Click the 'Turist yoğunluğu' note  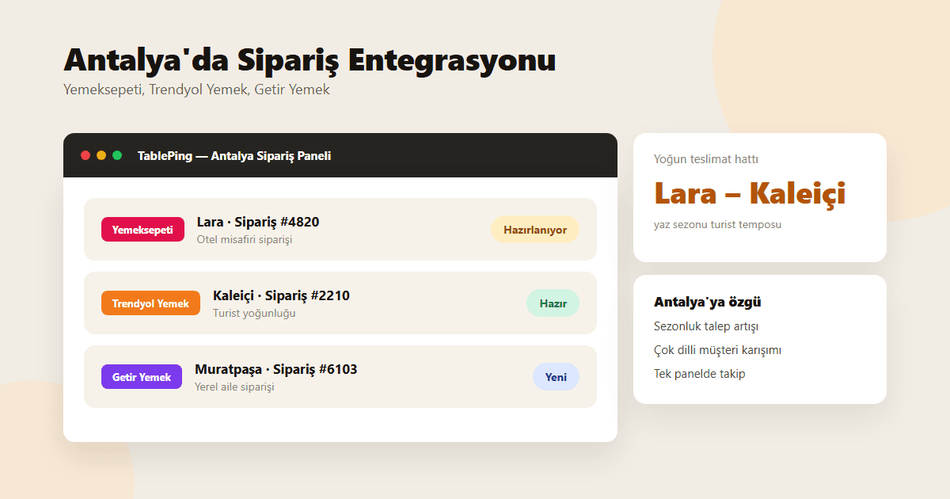coord(254,313)
